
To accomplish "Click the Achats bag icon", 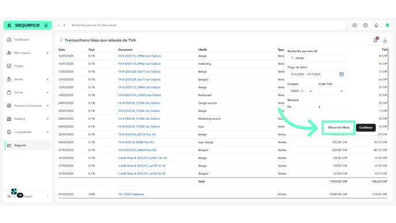I will (9, 93).
